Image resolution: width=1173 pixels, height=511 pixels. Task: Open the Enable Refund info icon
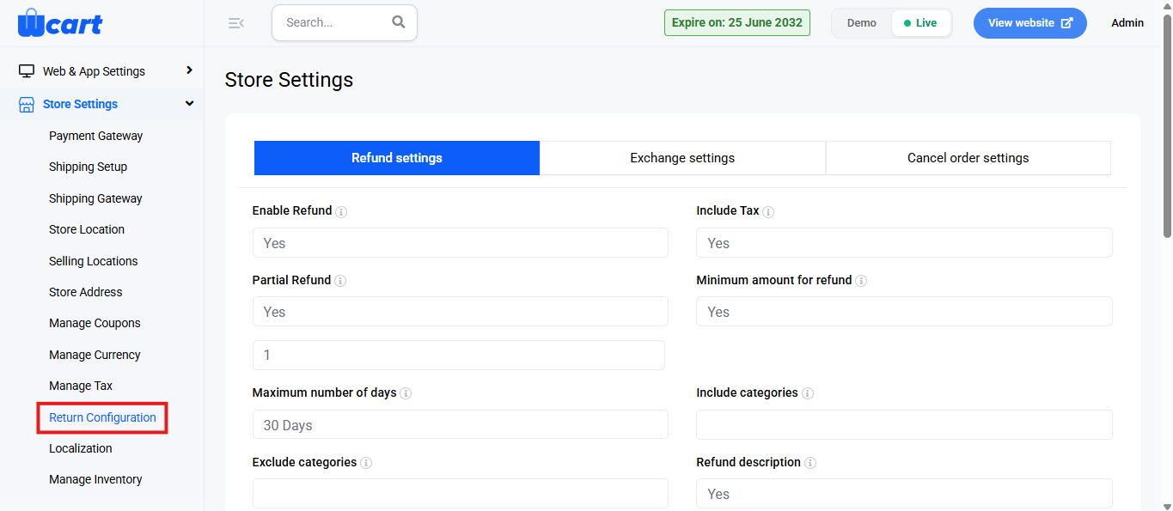pyautogui.click(x=341, y=211)
